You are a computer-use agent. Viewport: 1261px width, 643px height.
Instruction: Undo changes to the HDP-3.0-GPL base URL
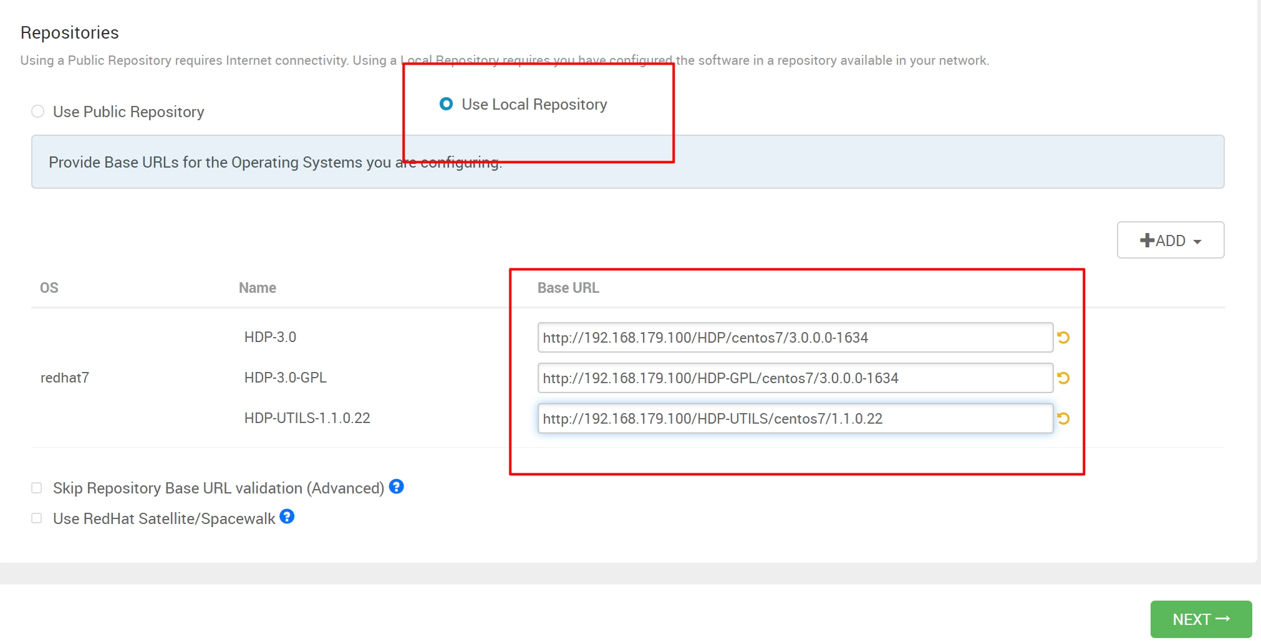coord(1063,378)
